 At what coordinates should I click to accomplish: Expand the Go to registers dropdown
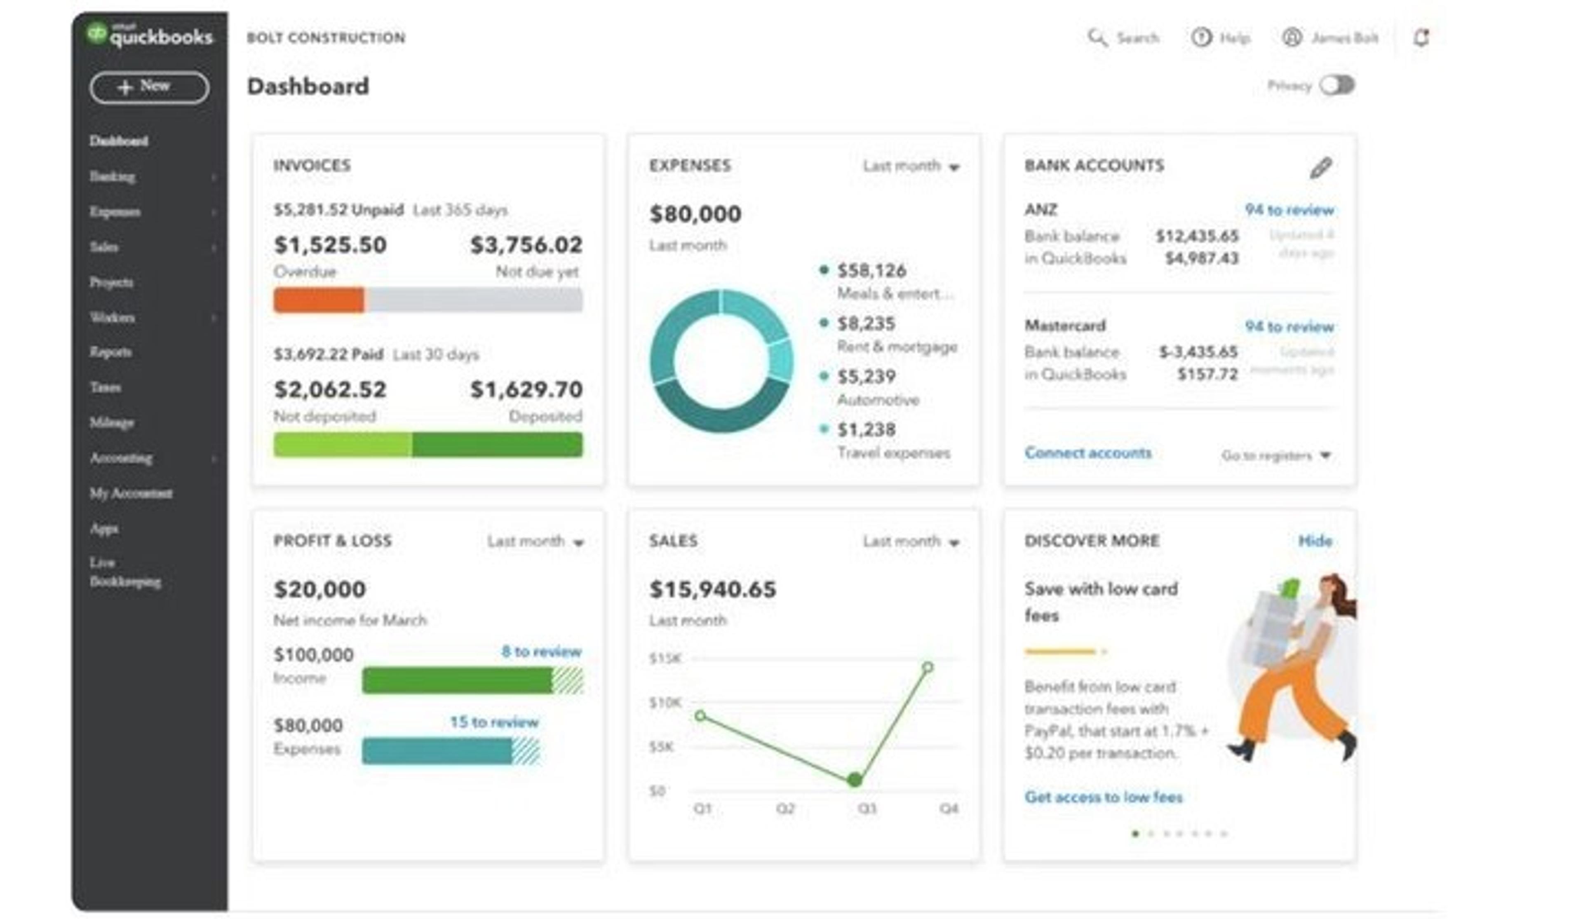[1276, 455]
